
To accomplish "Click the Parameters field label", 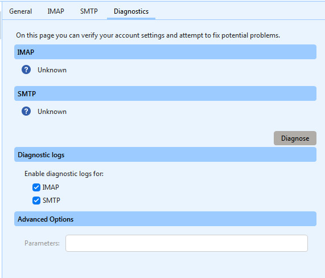I will [42, 243].
